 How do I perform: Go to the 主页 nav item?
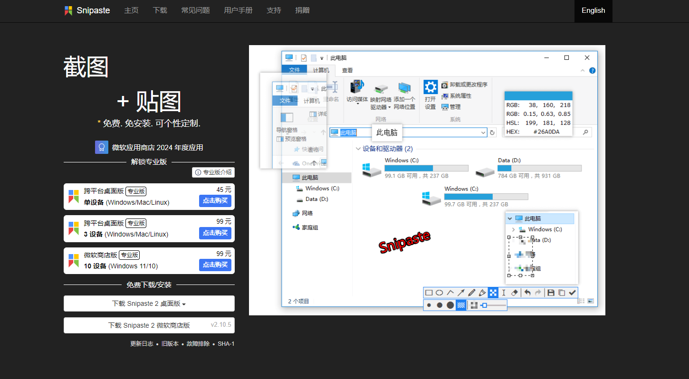pos(131,10)
